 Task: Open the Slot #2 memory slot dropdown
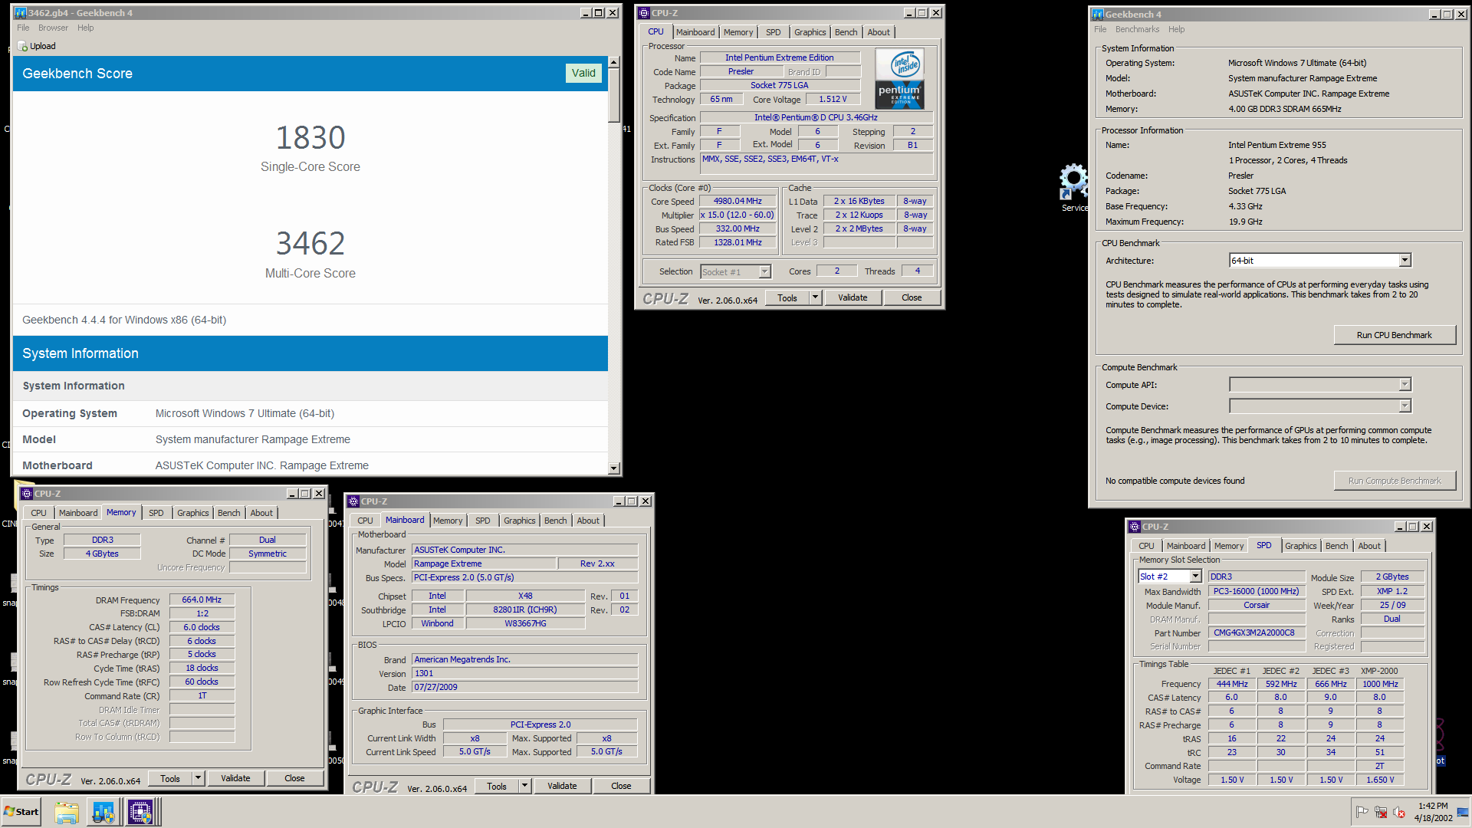point(1194,577)
